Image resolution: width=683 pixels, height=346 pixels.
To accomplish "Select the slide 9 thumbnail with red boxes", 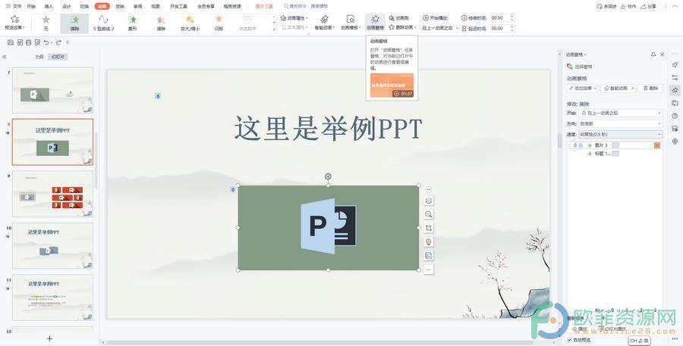I will pyautogui.click(x=52, y=193).
